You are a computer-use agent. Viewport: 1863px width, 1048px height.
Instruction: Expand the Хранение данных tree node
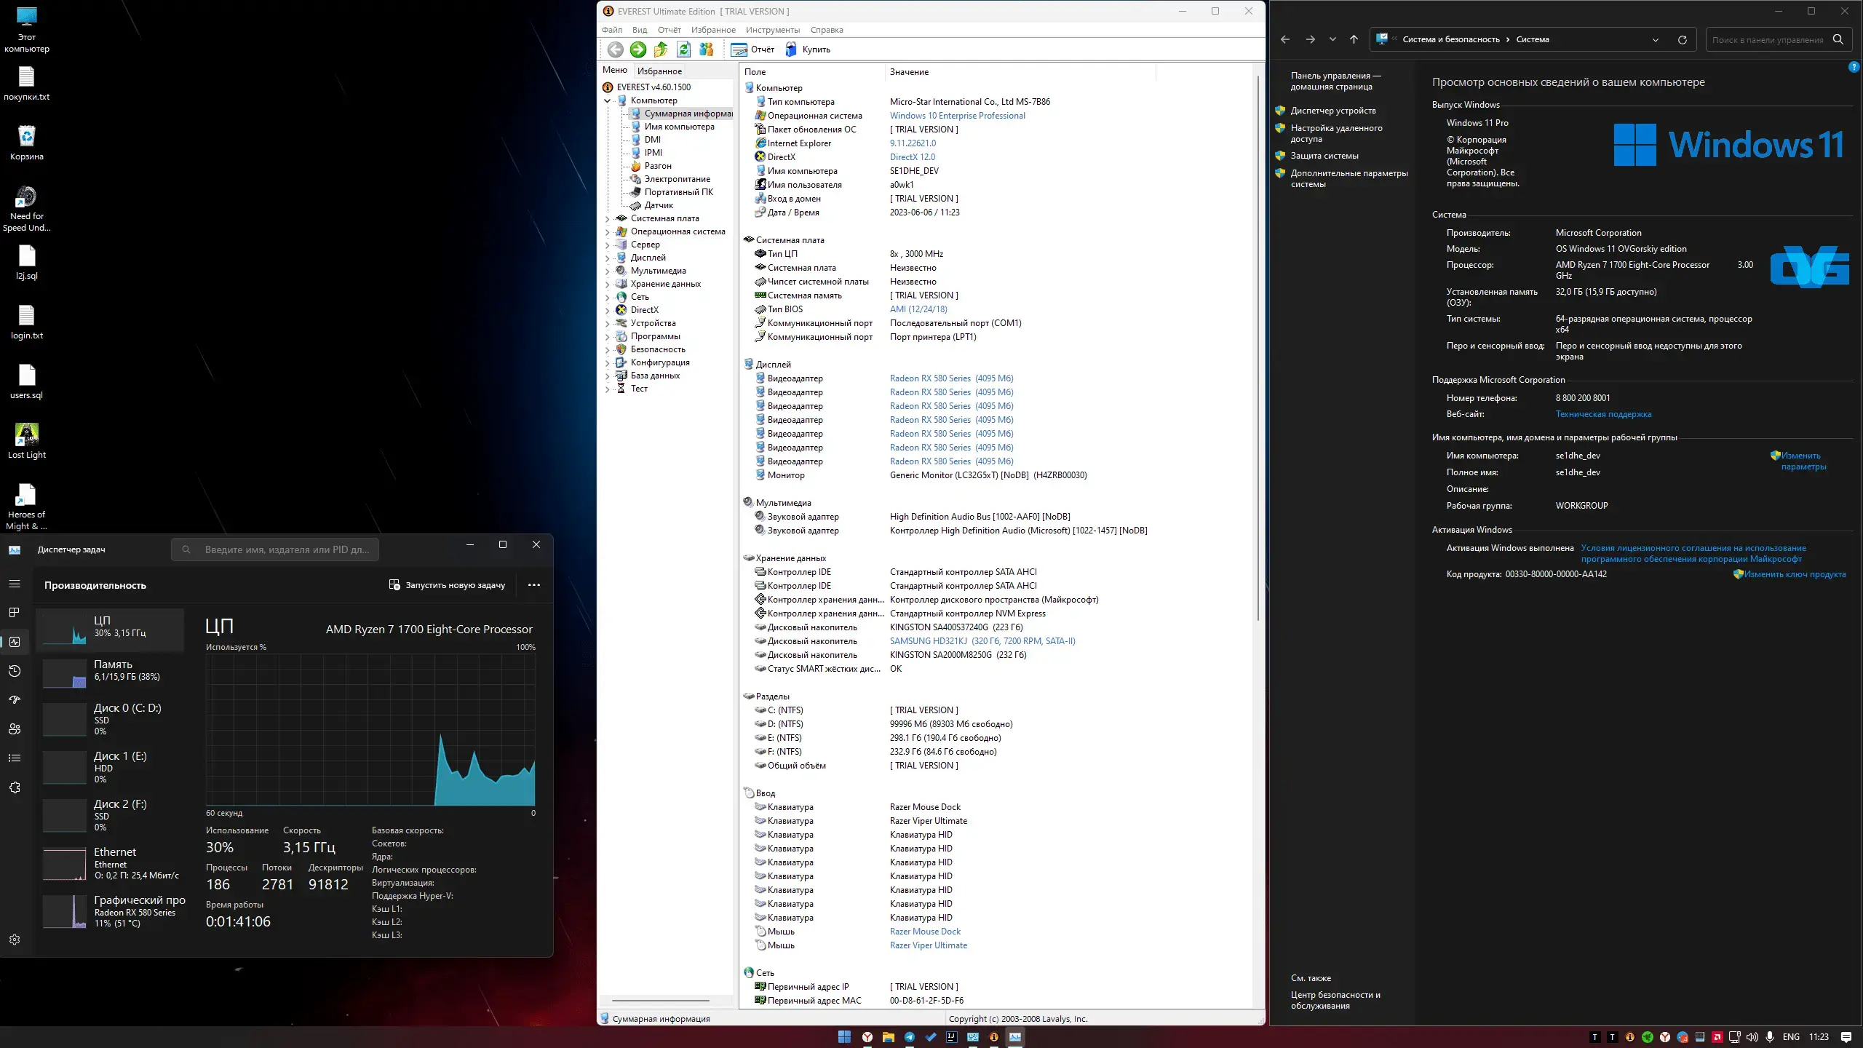tap(608, 284)
